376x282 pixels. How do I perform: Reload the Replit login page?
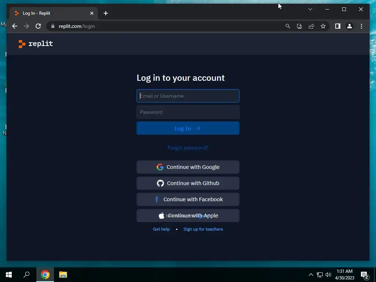(38, 26)
